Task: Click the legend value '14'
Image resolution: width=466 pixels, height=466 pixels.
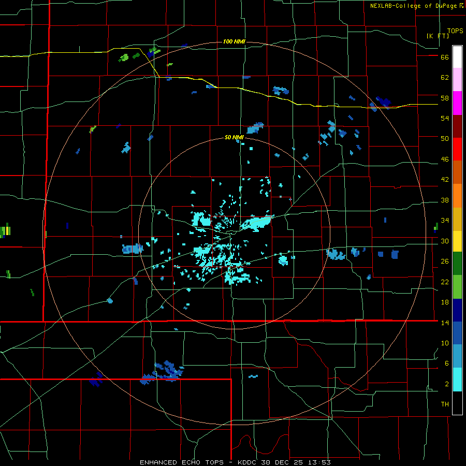Action: point(445,323)
